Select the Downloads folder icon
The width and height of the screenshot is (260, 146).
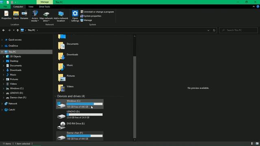(61, 56)
